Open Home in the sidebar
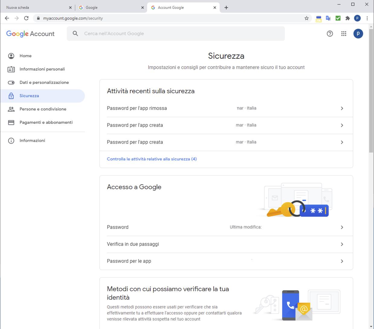 point(43,56)
